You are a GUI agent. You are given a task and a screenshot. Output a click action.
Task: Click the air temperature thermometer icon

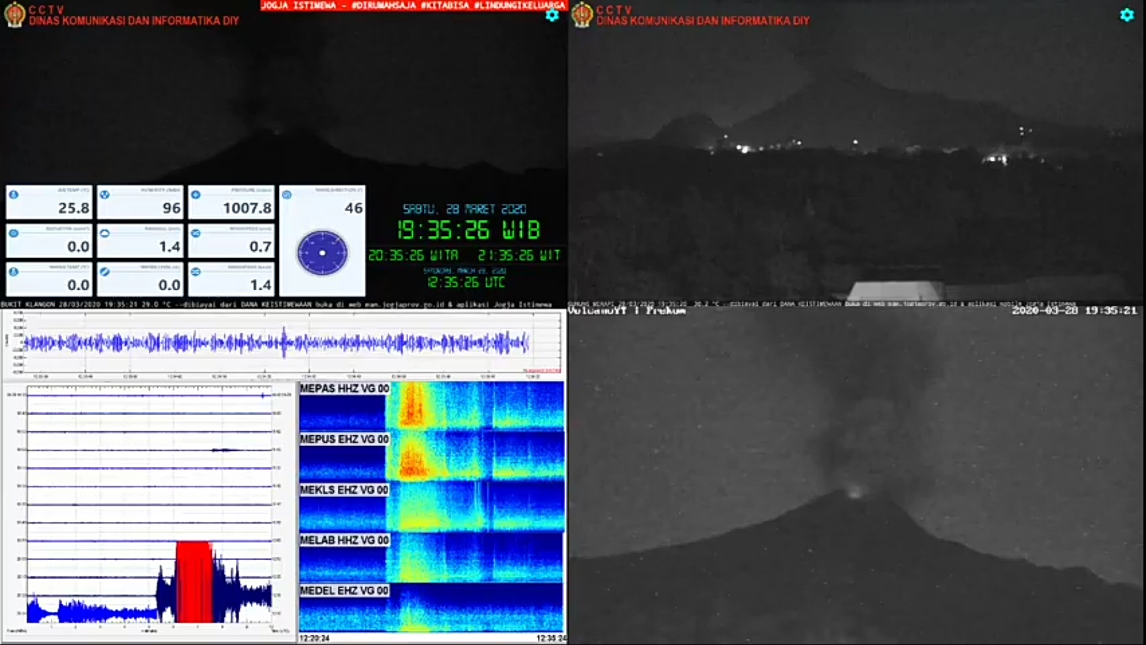pyautogui.click(x=14, y=195)
